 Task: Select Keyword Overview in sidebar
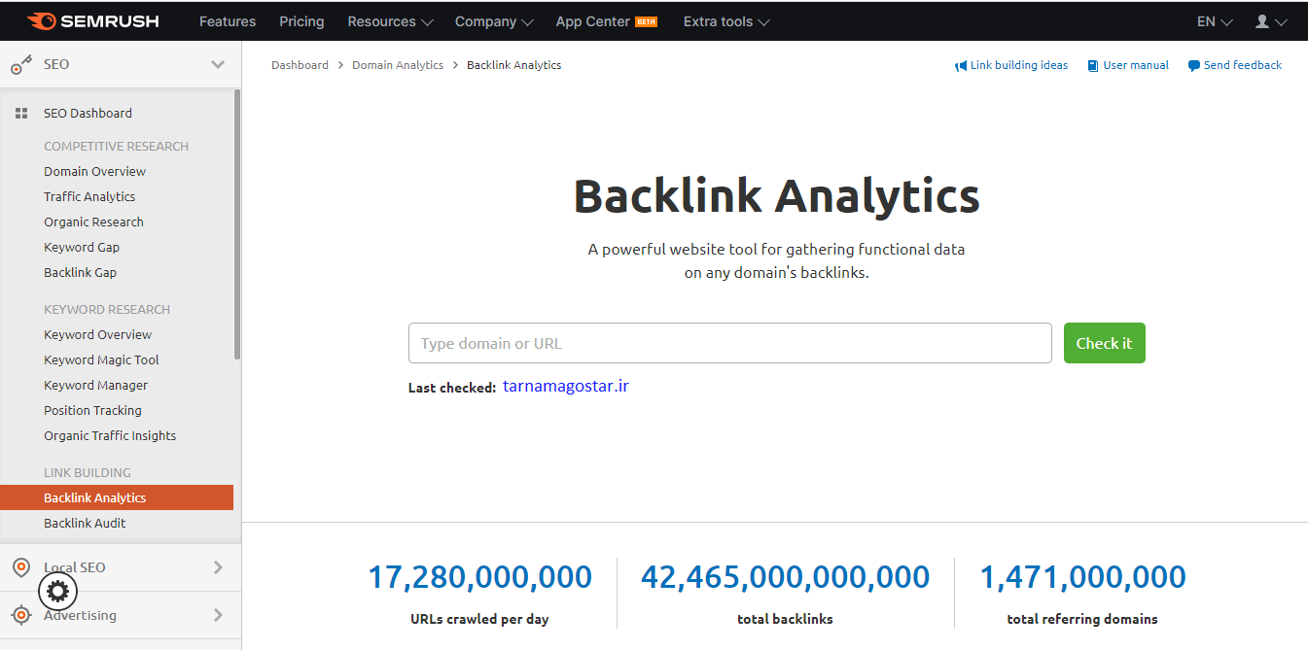click(97, 335)
